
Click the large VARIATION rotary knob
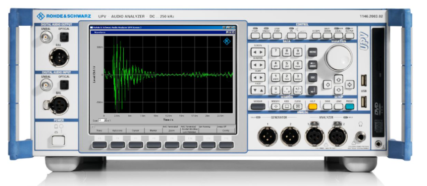(338, 58)
